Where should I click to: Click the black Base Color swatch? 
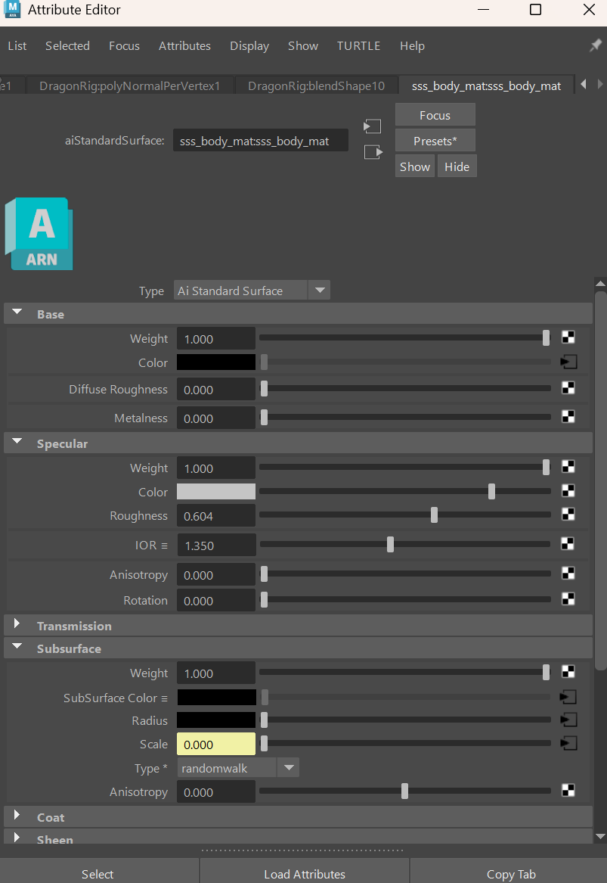point(216,362)
